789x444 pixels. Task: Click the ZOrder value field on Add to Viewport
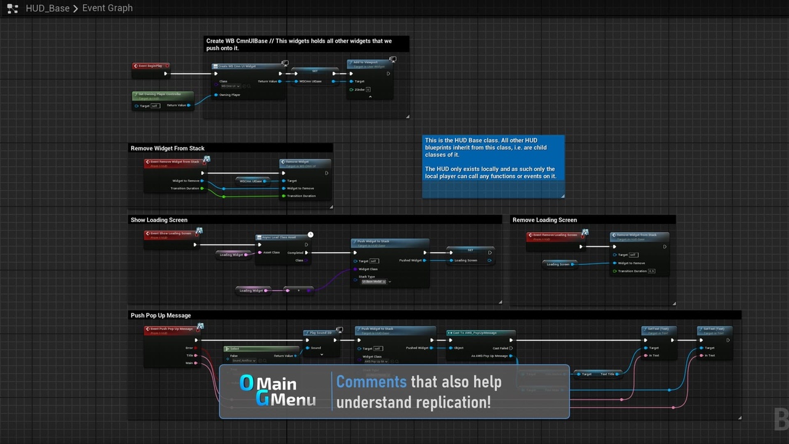pos(368,90)
